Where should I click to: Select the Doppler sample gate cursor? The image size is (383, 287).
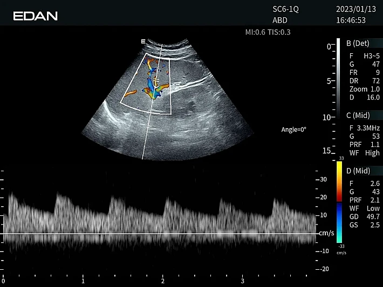(x=155, y=81)
